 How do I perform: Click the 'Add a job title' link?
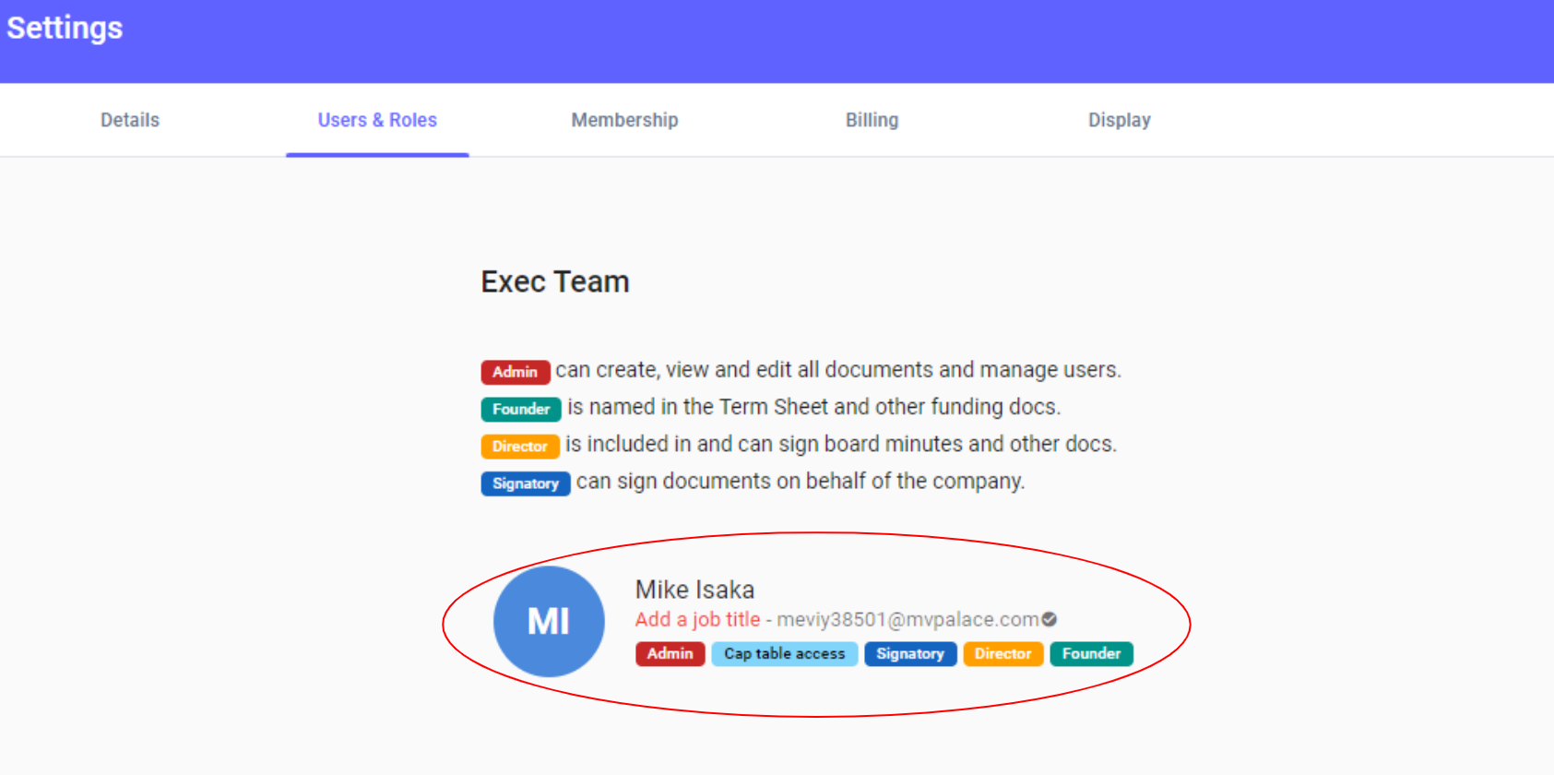click(697, 619)
